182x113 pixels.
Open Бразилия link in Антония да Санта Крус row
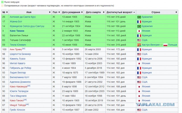147,17
